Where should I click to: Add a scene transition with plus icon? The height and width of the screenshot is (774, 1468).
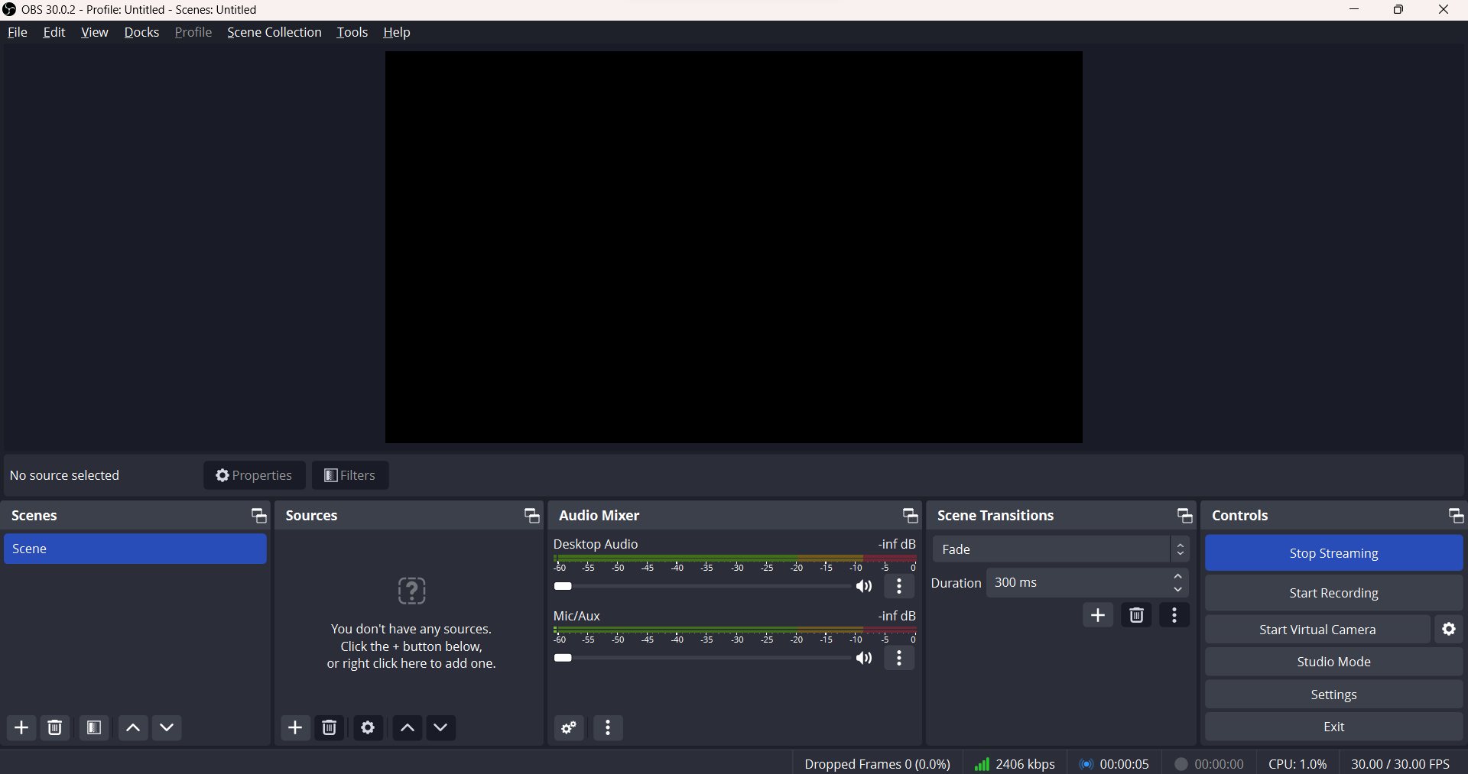1098,615
